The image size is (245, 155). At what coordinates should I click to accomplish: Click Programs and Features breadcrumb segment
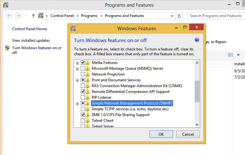tap(124, 16)
